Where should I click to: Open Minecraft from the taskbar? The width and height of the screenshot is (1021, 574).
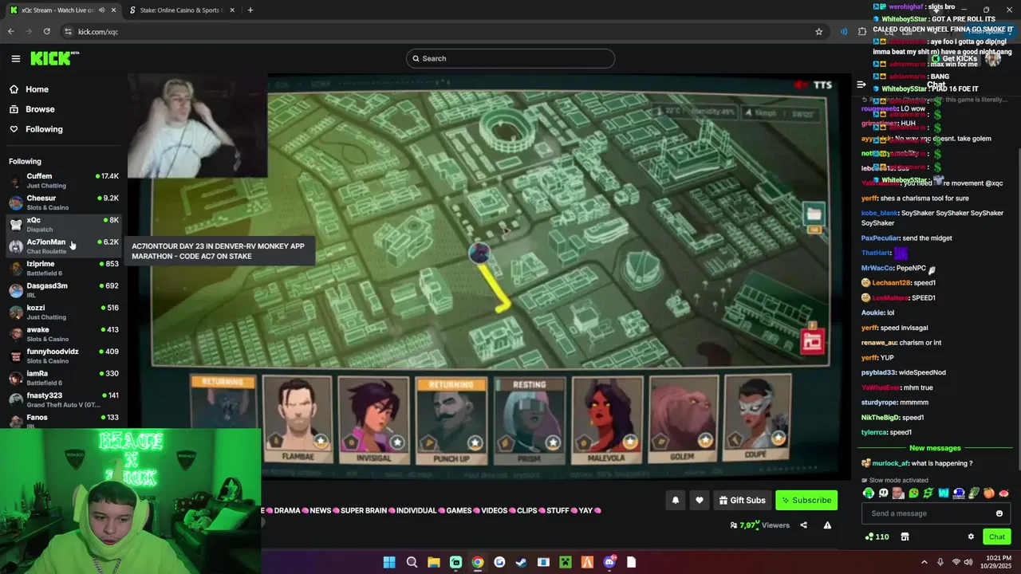[566, 562]
